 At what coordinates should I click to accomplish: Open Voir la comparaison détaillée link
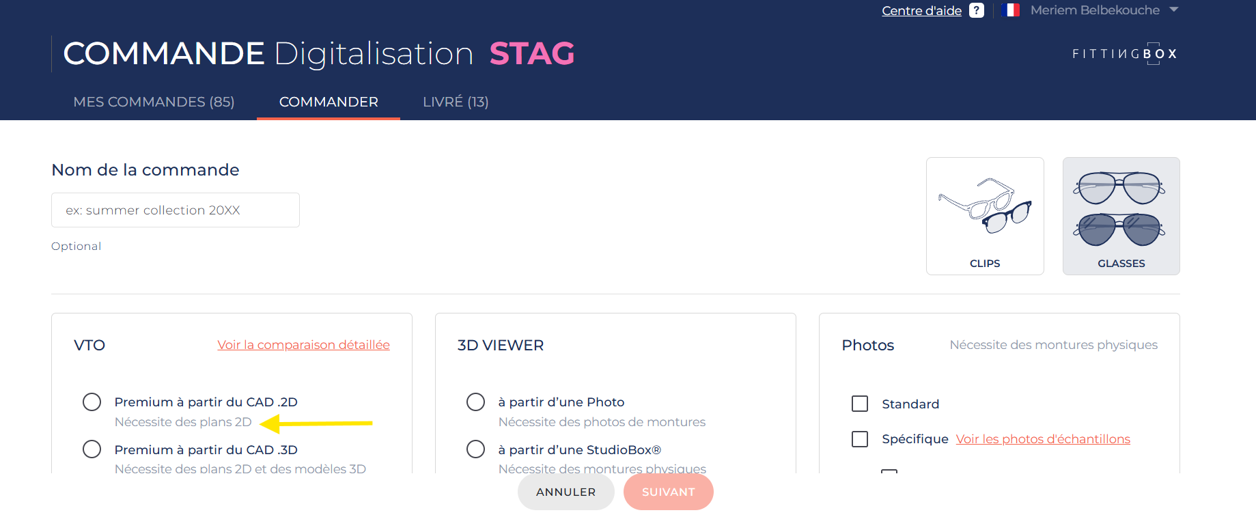303,345
